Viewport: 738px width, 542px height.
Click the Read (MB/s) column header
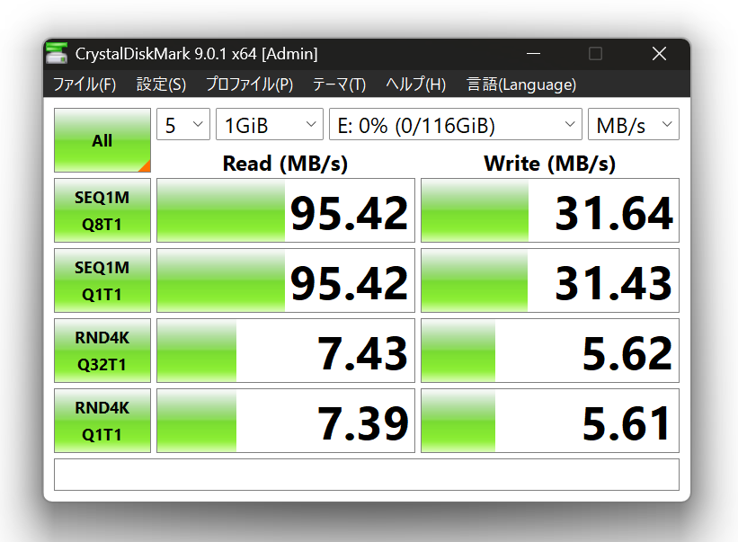(285, 164)
